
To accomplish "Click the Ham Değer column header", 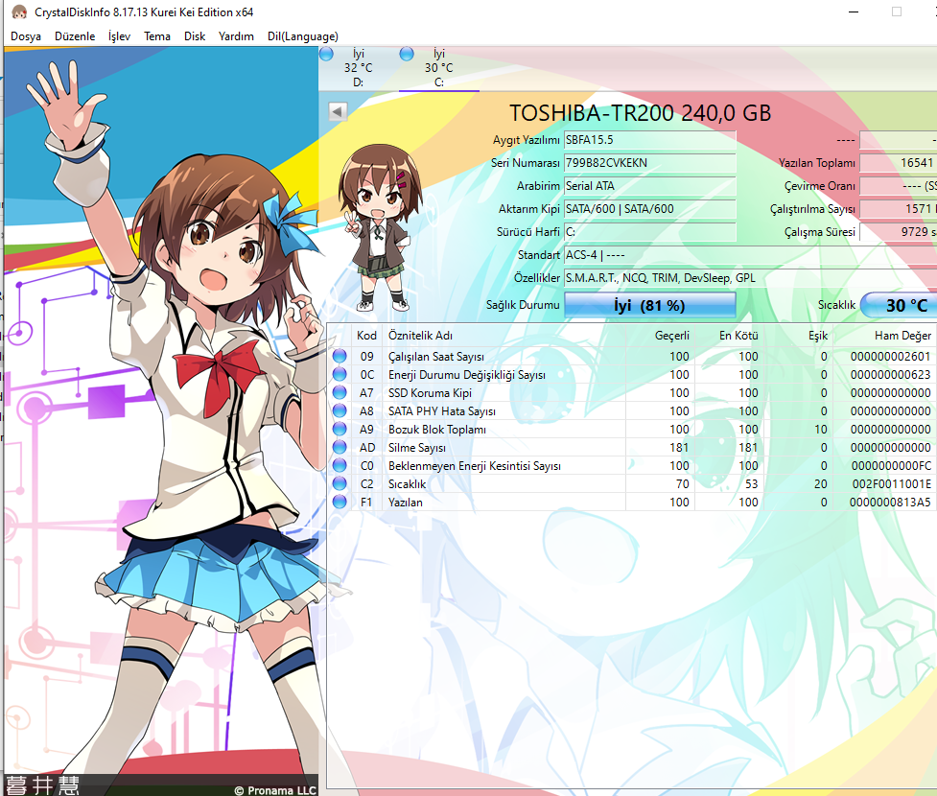I will 884,336.
